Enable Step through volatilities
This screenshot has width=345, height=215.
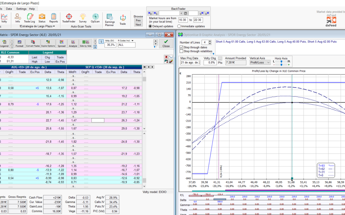click(x=181, y=51)
